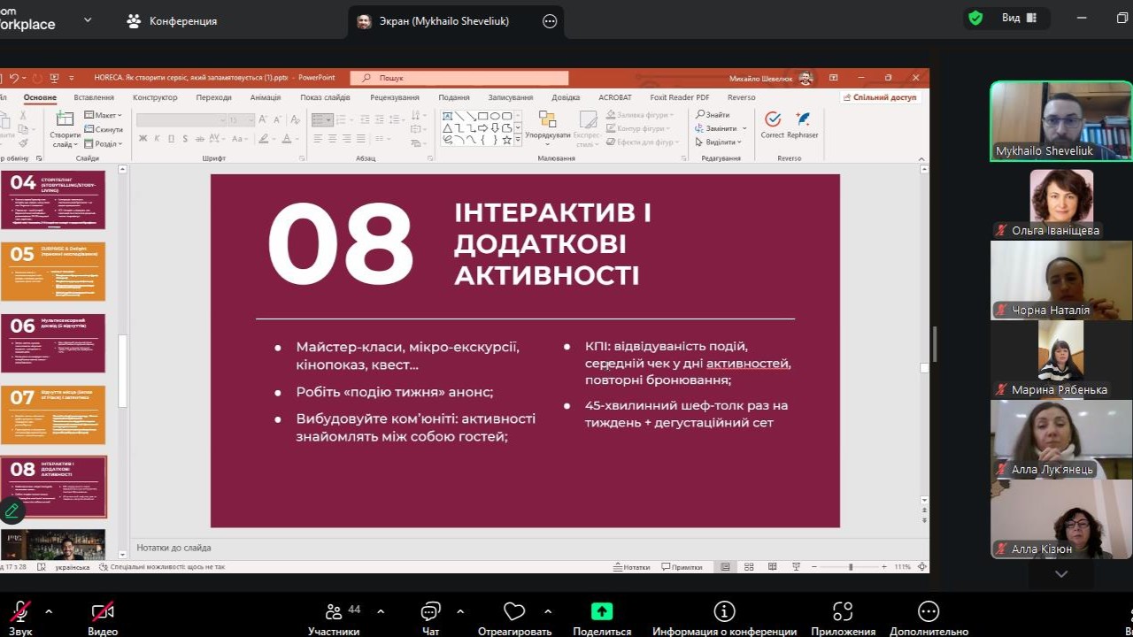Click the Нотатки button in status bar

632,567
